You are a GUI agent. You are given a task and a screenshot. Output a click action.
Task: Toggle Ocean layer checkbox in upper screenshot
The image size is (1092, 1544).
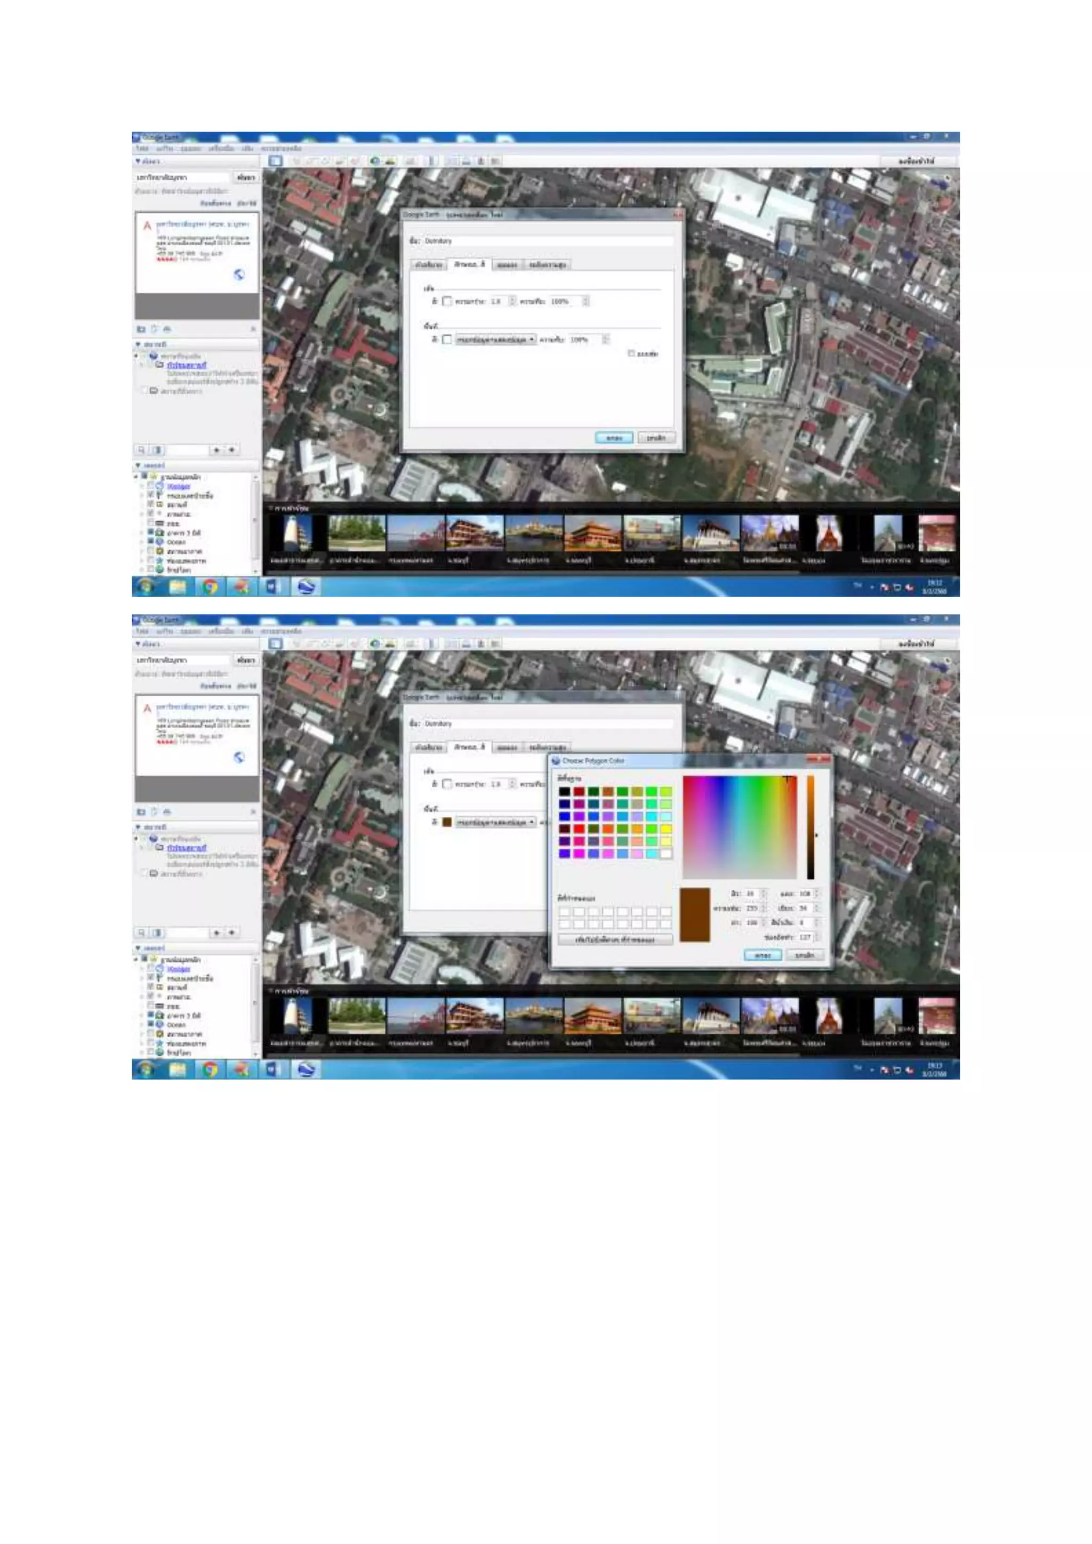(x=151, y=541)
